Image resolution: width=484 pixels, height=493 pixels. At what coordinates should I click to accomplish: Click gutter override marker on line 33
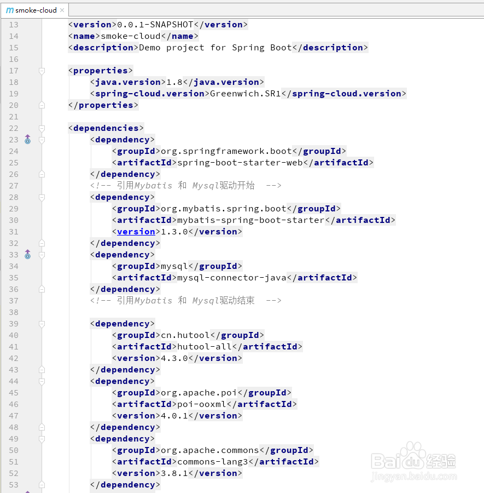(x=28, y=254)
